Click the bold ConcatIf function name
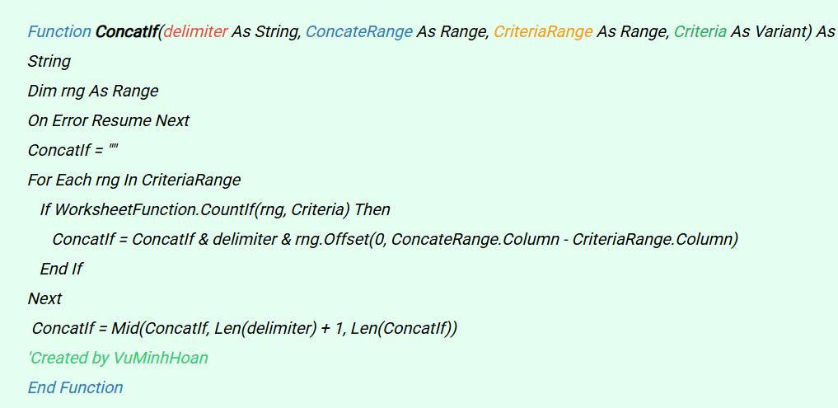Viewport: 838px width, 408px height. click(x=127, y=31)
